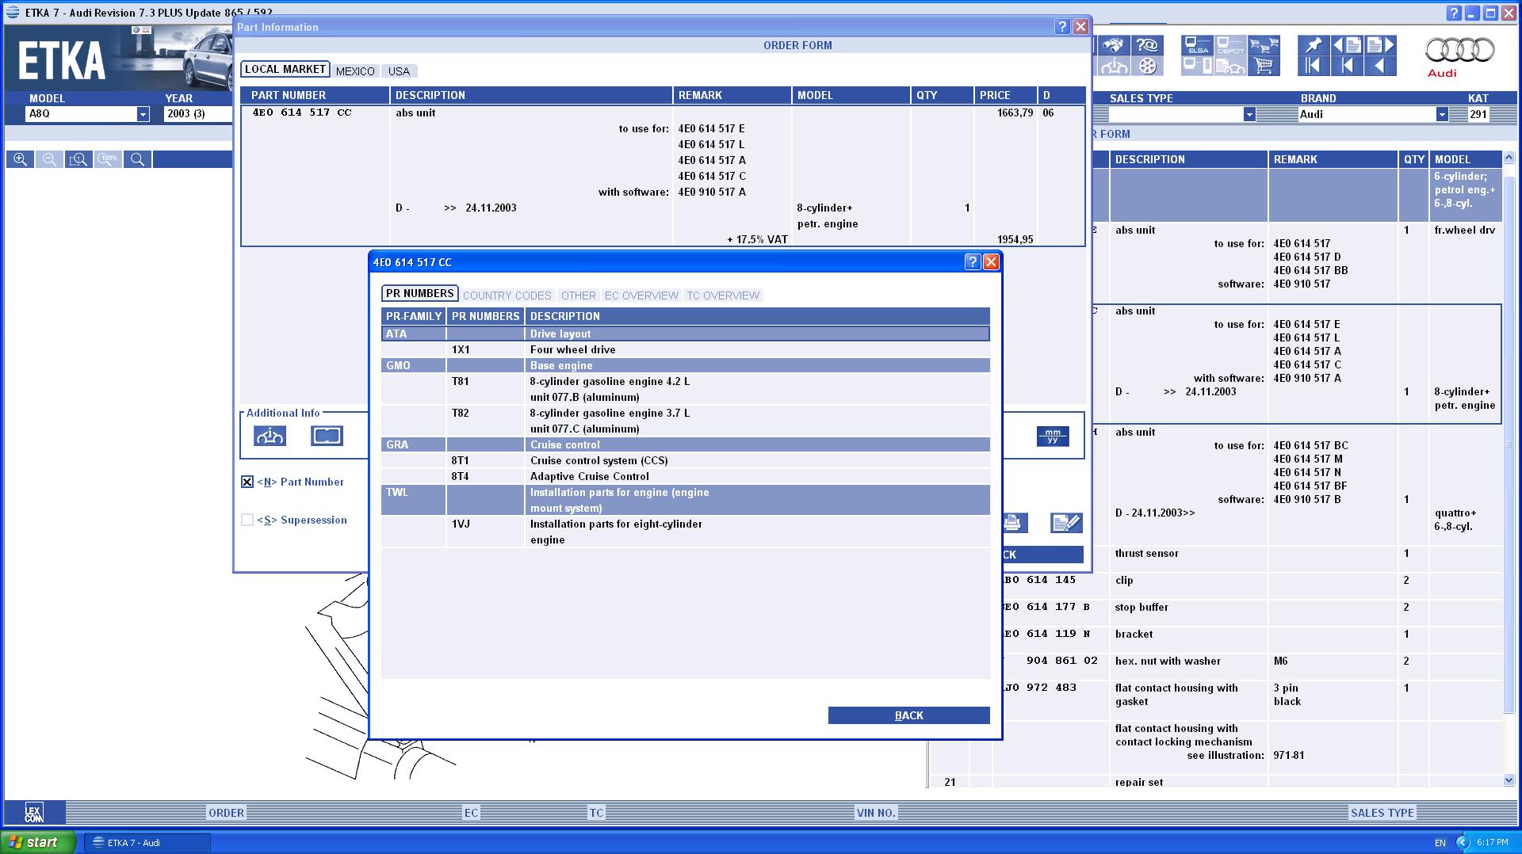Click the book icon in Additional Info
1522x854 pixels.
327,436
